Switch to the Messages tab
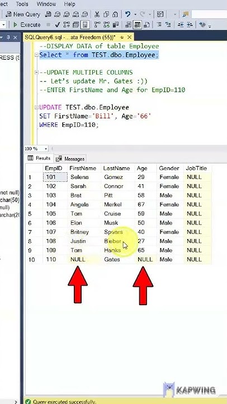This screenshot has height=404, width=227. (70, 159)
